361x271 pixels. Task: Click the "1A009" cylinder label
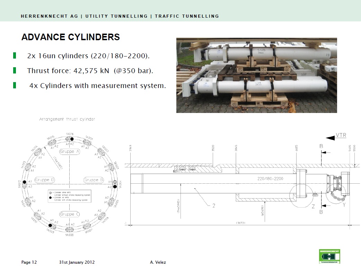50,231
